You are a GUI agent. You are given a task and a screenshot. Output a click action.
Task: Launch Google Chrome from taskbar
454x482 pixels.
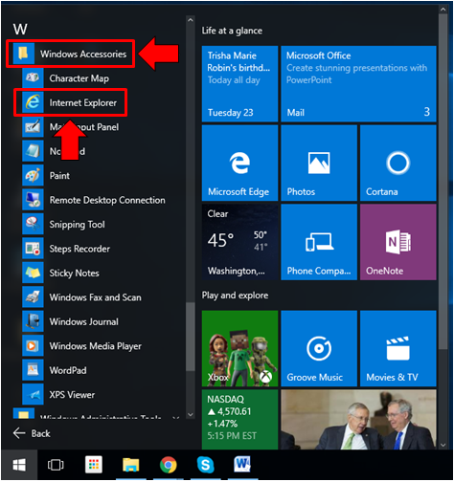pyautogui.click(x=169, y=465)
